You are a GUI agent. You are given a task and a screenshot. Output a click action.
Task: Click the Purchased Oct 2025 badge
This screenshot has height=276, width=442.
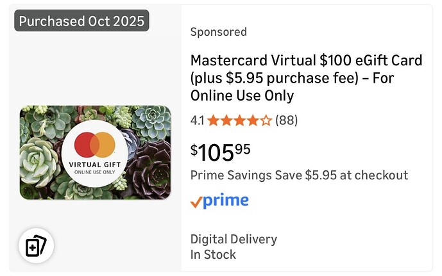click(x=81, y=20)
